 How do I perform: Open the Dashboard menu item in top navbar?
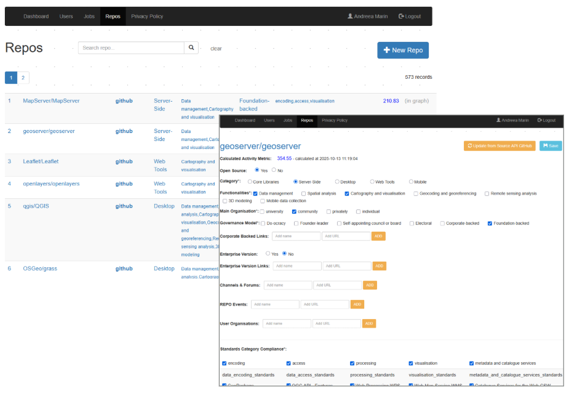[36, 16]
